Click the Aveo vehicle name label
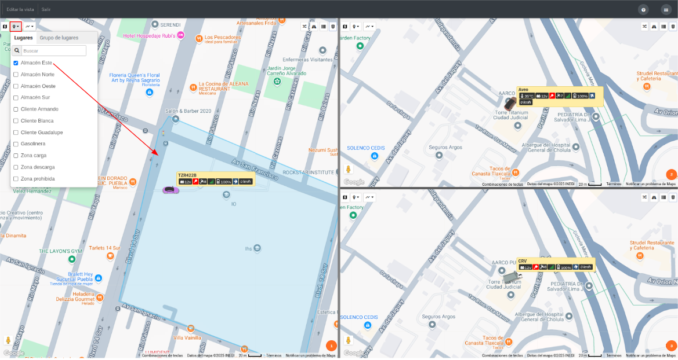Image resolution: width=678 pixels, height=360 pixels. [523, 90]
